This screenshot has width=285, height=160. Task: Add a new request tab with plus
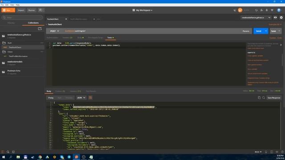point(94,19)
